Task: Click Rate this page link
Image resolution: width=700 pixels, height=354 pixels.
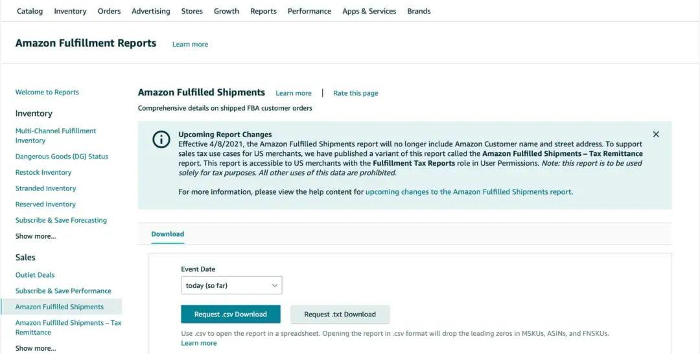Action: 356,93
